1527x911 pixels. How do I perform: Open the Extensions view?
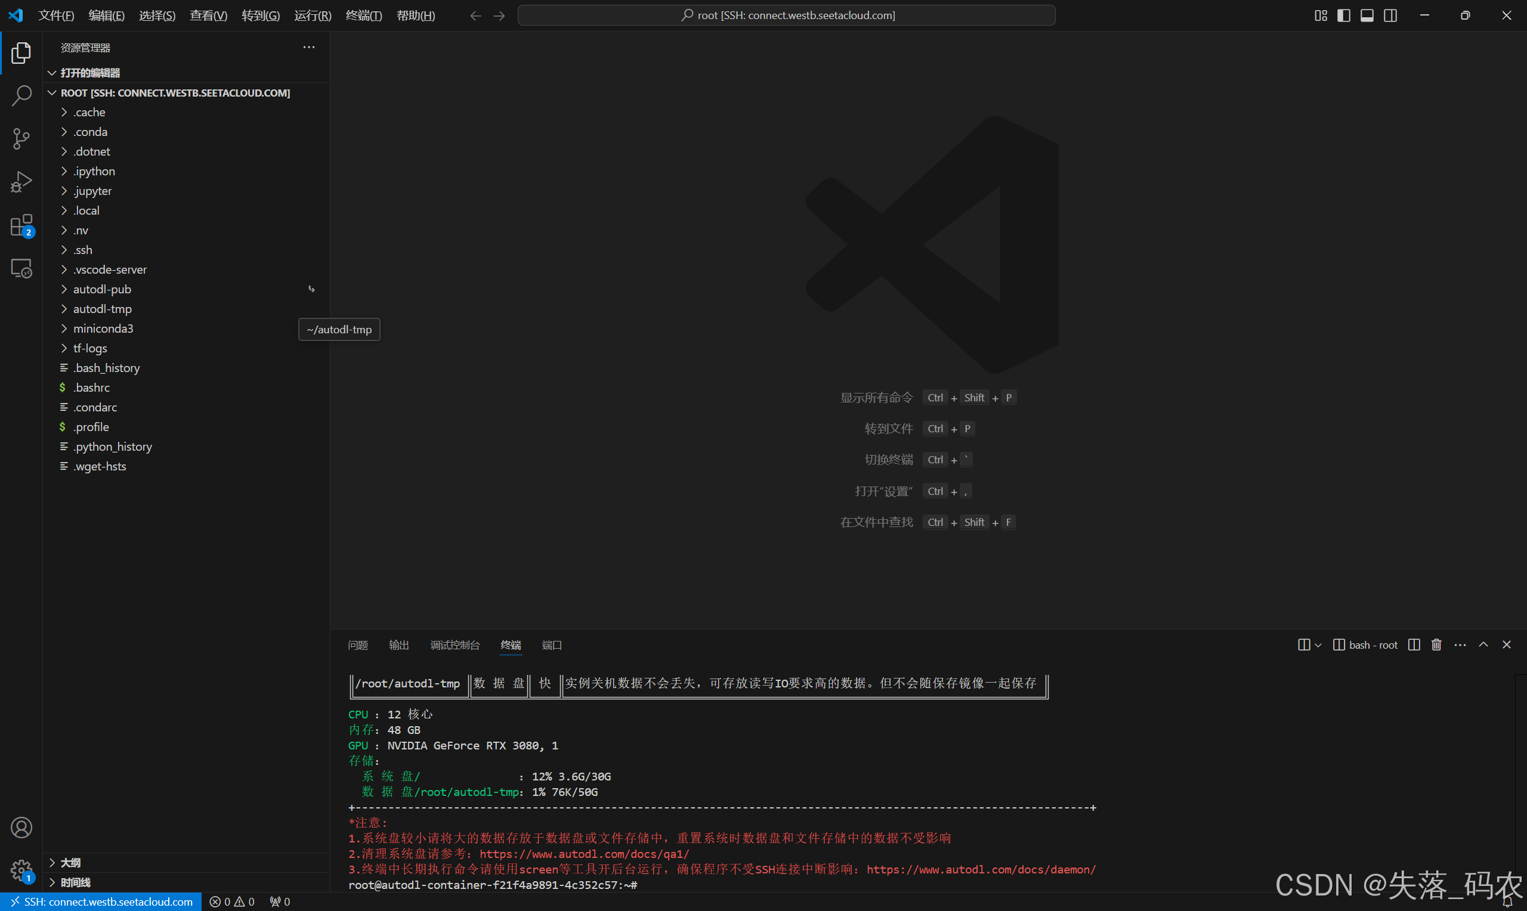click(21, 225)
